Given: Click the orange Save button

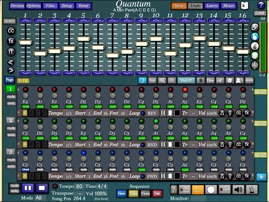Looking at the screenshot, I should pyautogui.click(x=179, y=6).
